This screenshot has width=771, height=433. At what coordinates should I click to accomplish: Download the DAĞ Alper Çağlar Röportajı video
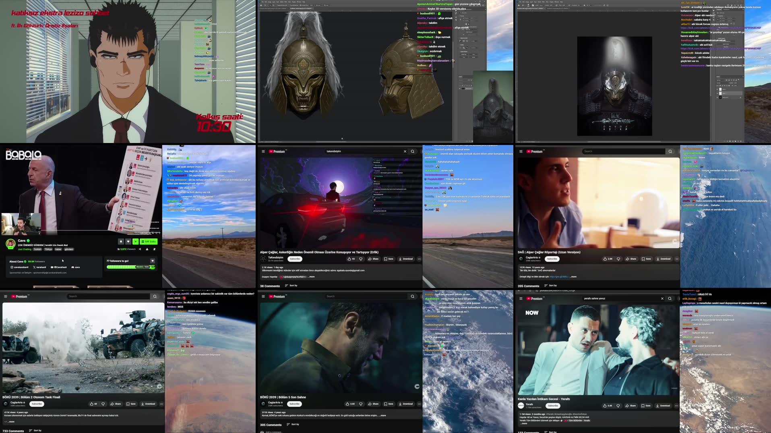pos(664,259)
